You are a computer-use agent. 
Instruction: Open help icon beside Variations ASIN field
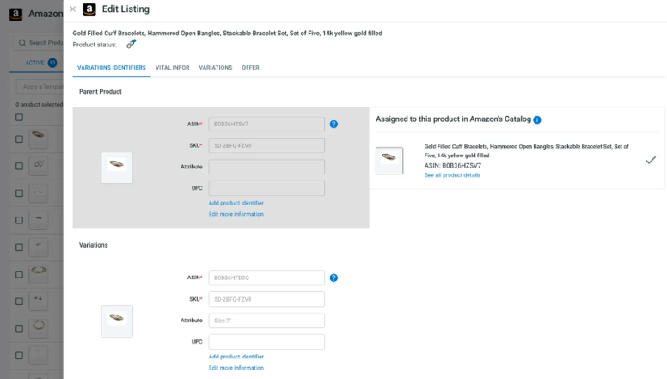pyautogui.click(x=333, y=278)
